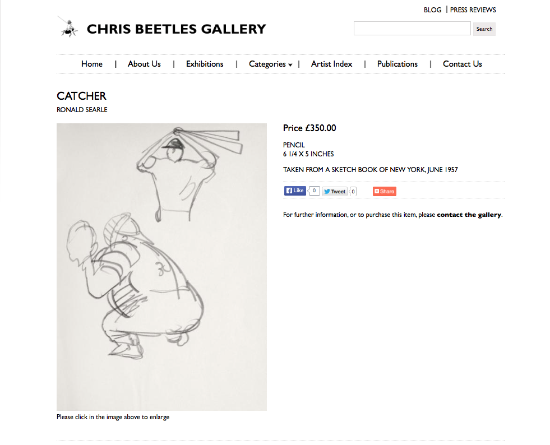Focus the search text field
Viewport: 550px width, 445px height.
[412, 29]
